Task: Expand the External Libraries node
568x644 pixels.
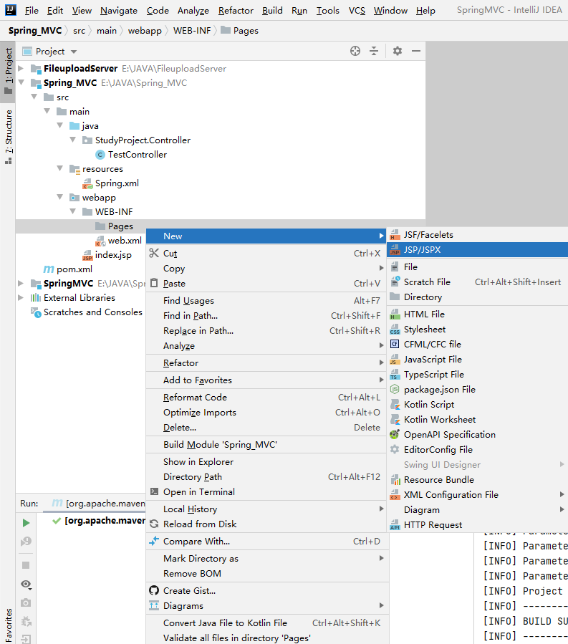Action: pos(21,297)
